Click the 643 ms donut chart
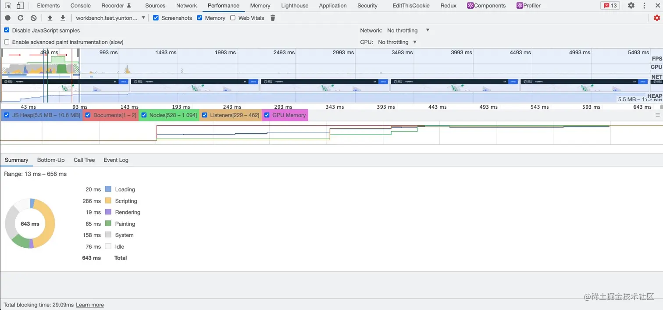663x310 pixels. point(30,224)
